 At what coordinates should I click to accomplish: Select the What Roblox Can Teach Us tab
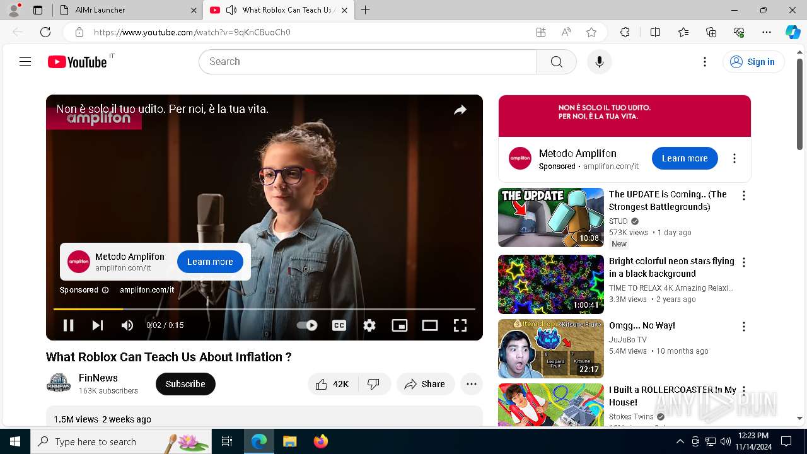pos(279,10)
